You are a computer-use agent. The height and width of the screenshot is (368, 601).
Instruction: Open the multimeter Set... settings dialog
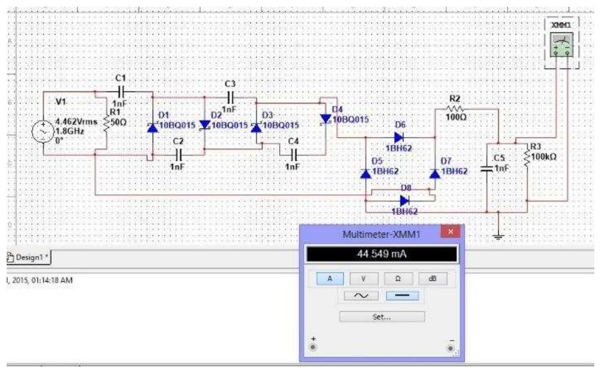(x=382, y=316)
